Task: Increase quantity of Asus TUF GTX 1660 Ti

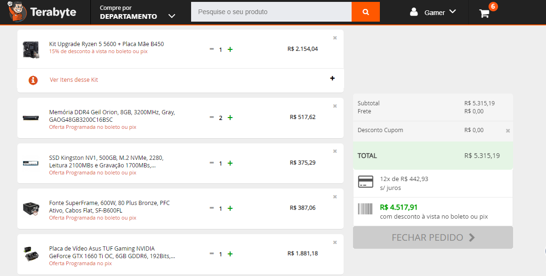Action: point(230,254)
